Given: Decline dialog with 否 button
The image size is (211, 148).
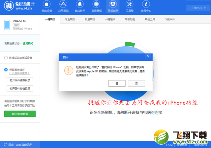Looking at the screenshot, I should pyautogui.click(x=136, y=83).
